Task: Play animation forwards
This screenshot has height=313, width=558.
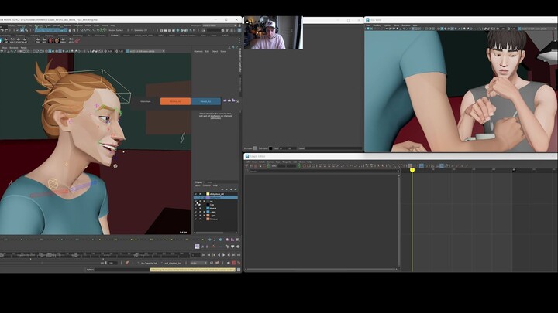Action: click(x=223, y=255)
